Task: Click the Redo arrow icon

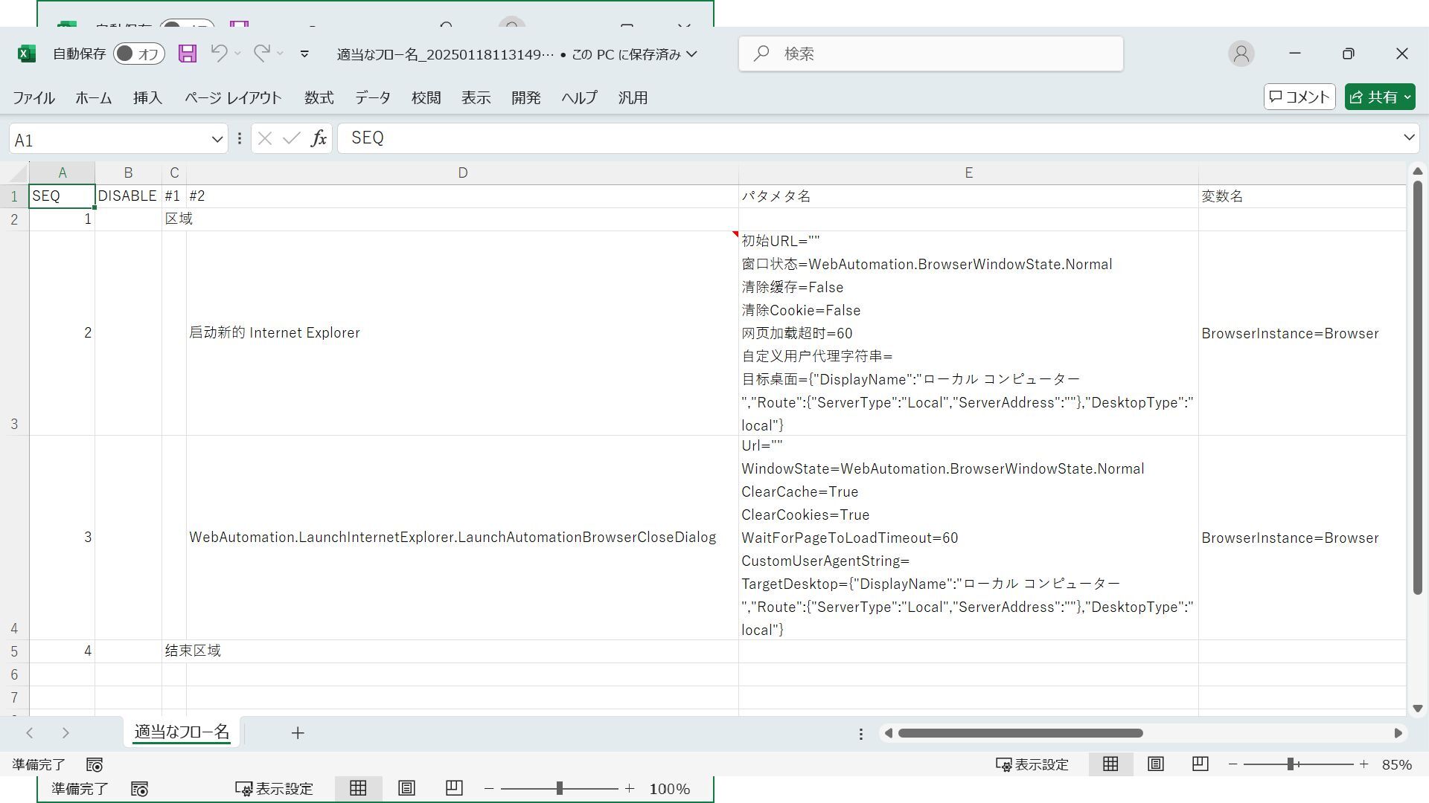Action: pyautogui.click(x=261, y=54)
